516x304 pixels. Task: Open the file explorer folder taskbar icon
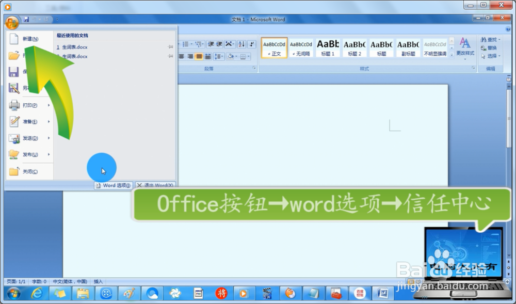pyautogui.click(x=83, y=293)
